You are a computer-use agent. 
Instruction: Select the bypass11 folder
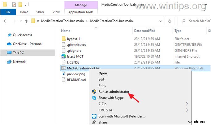click(74, 39)
